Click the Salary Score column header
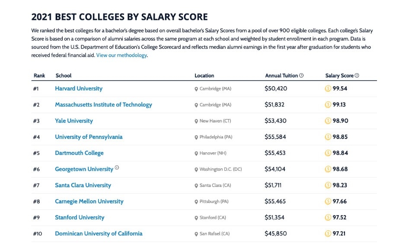The width and height of the screenshot is (415, 251). click(339, 76)
